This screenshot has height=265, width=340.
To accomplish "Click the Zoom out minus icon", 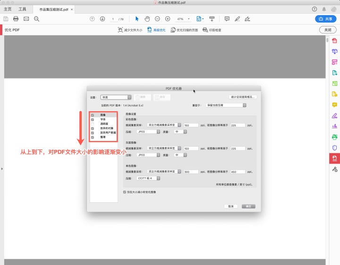I will pos(157,19).
